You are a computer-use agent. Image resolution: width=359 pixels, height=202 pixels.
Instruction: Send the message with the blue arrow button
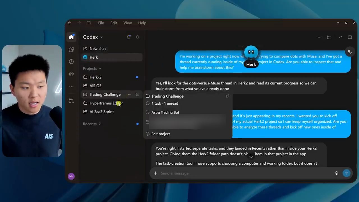tap(346, 173)
